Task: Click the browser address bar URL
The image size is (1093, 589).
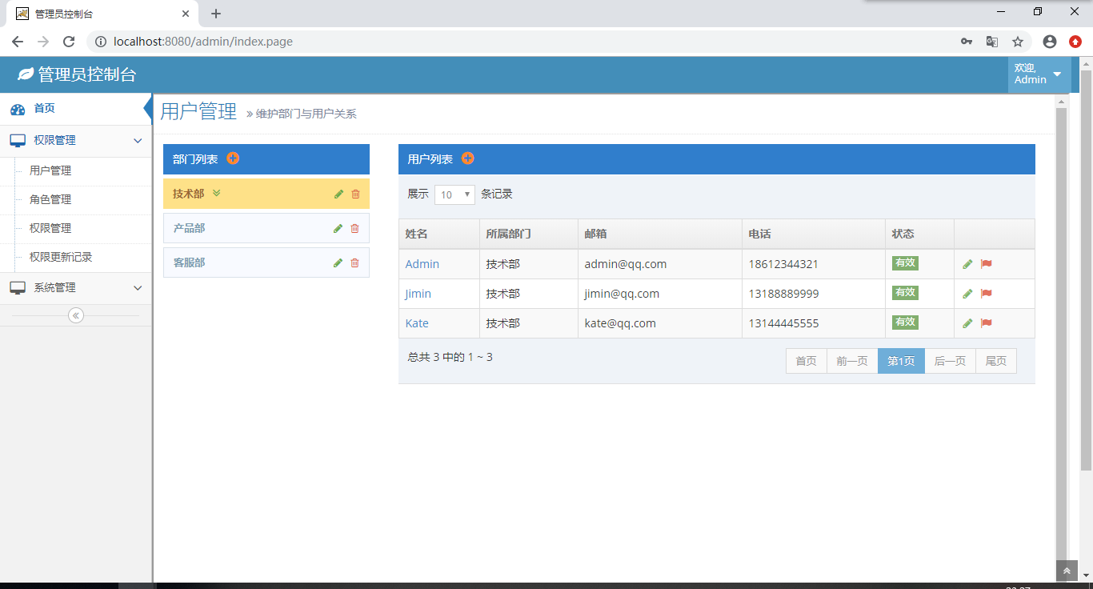Action: click(x=203, y=42)
